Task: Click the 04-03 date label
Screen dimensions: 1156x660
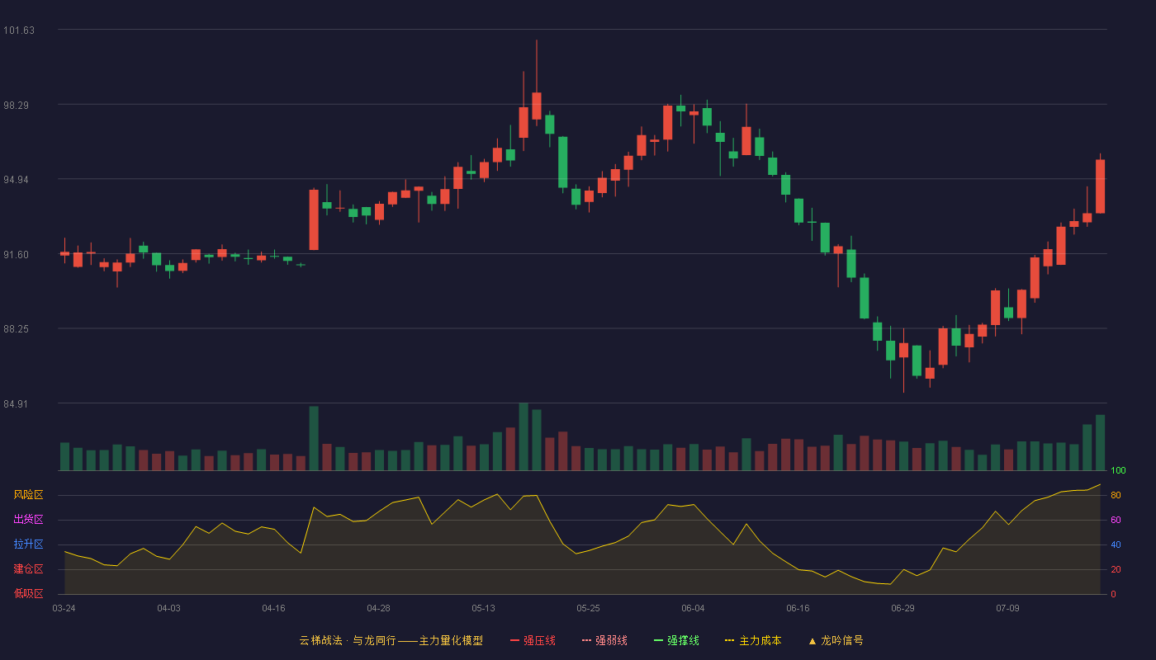Action: [168, 608]
